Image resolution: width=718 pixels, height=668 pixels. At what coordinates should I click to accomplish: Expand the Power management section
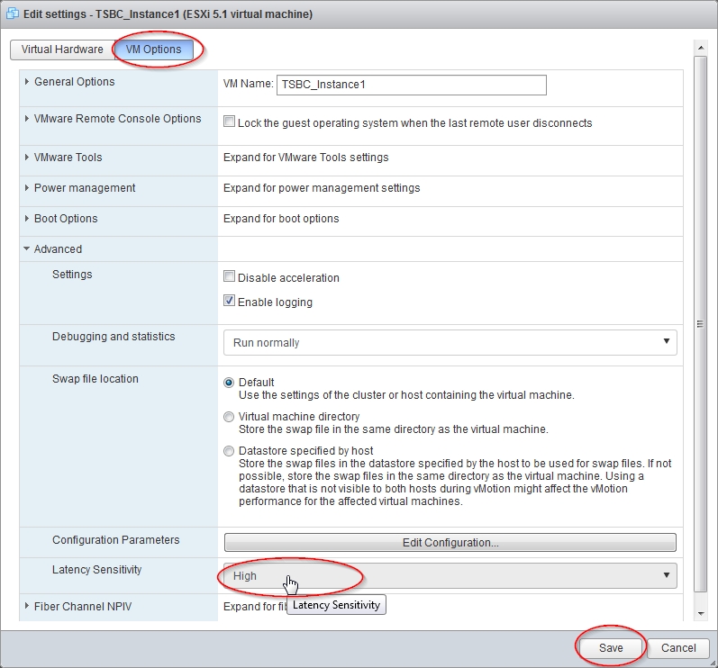coord(84,188)
